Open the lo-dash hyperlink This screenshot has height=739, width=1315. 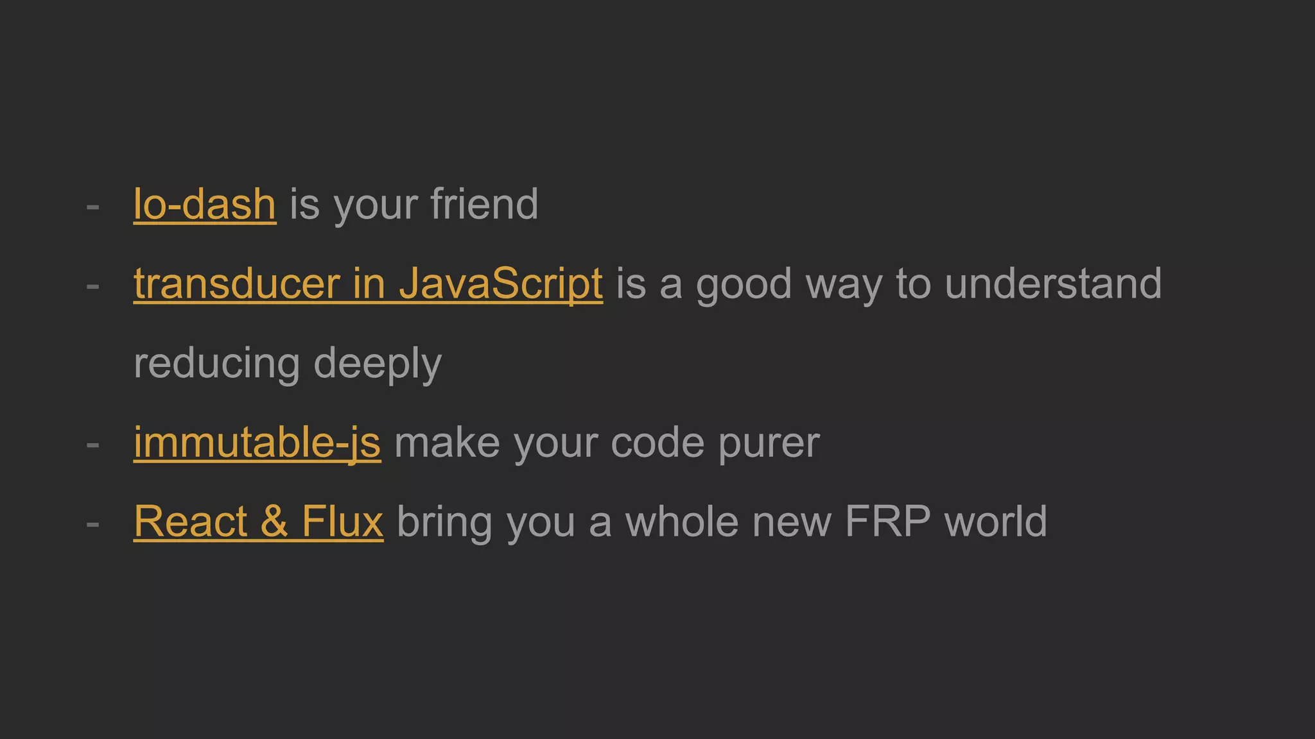coord(205,205)
